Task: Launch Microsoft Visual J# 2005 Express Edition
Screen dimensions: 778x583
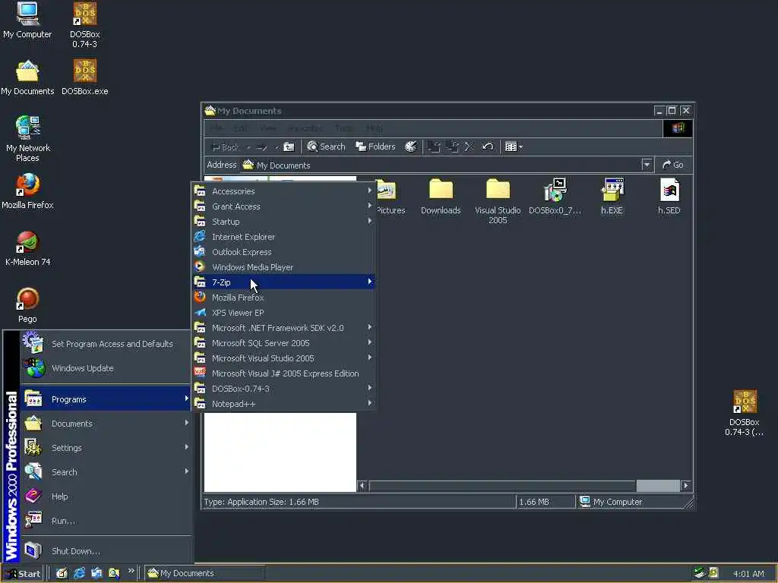Action: coord(283,373)
